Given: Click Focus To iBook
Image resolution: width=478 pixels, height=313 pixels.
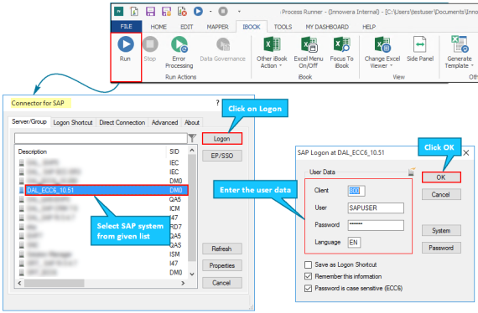Looking at the screenshot, I should [342, 53].
